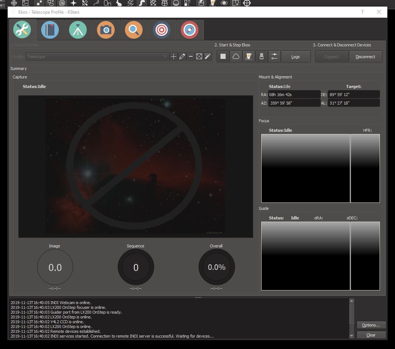Toggle opaque ground icon in KStars toolbar
Viewport: 395px width, 349px height.
click(x=176, y=3)
